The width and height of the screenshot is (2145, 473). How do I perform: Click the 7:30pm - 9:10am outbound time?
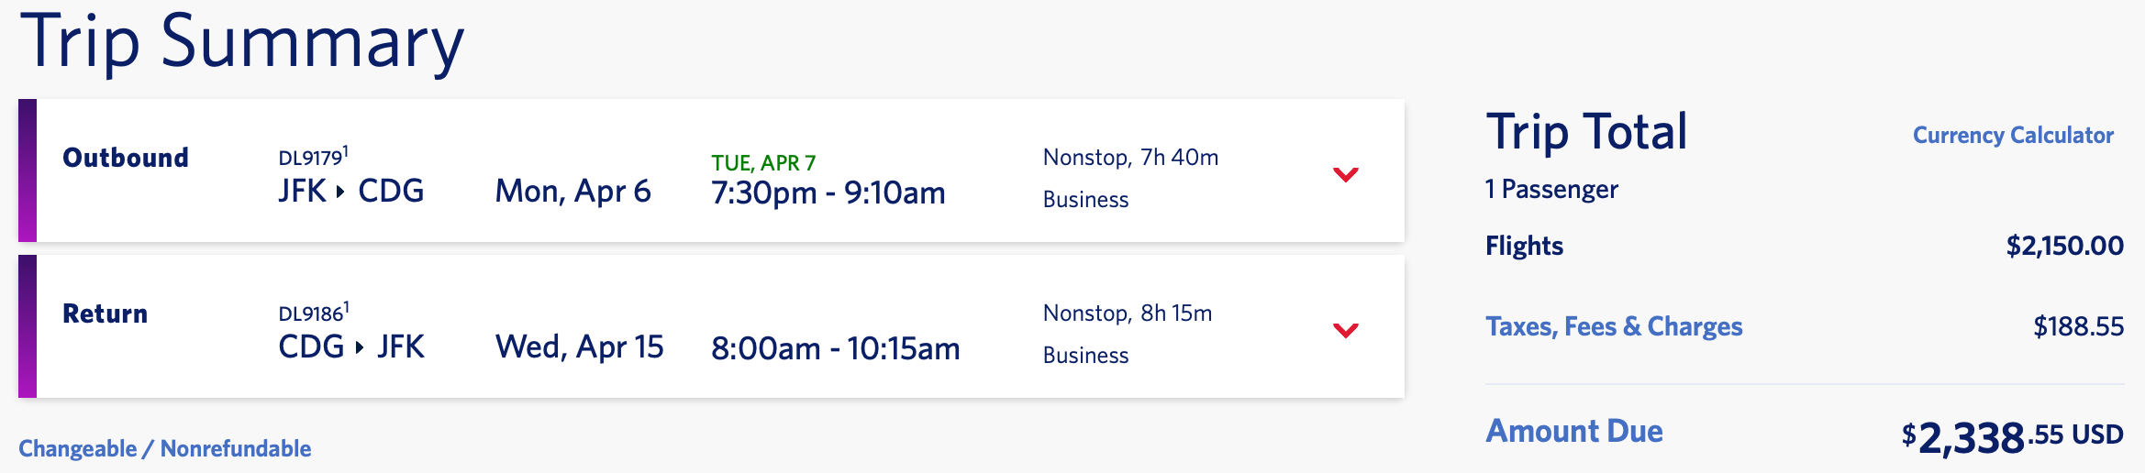pyautogui.click(x=828, y=192)
